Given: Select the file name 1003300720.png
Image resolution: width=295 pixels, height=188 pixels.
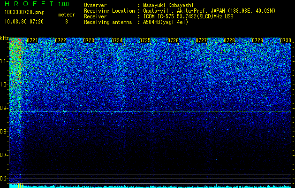Looking at the screenshot, I should 24,13.
